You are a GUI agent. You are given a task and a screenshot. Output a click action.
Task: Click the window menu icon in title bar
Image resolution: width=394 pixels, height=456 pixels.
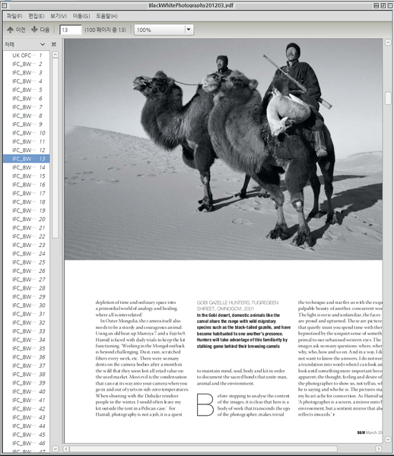(4, 5)
